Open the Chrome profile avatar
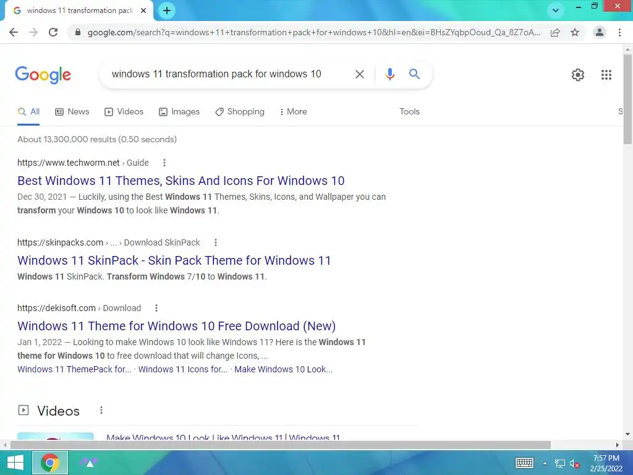 tap(600, 32)
